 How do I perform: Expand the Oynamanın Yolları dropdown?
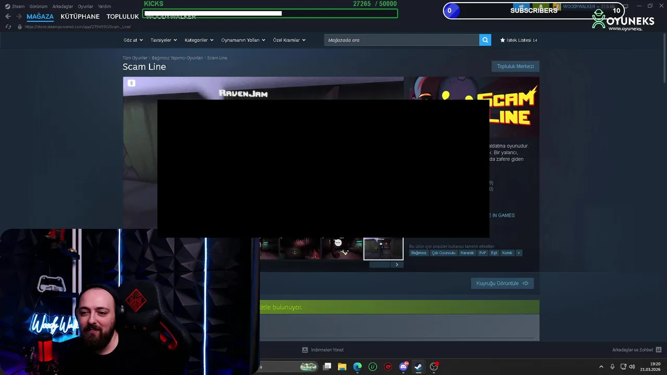click(x=243, y=40)
